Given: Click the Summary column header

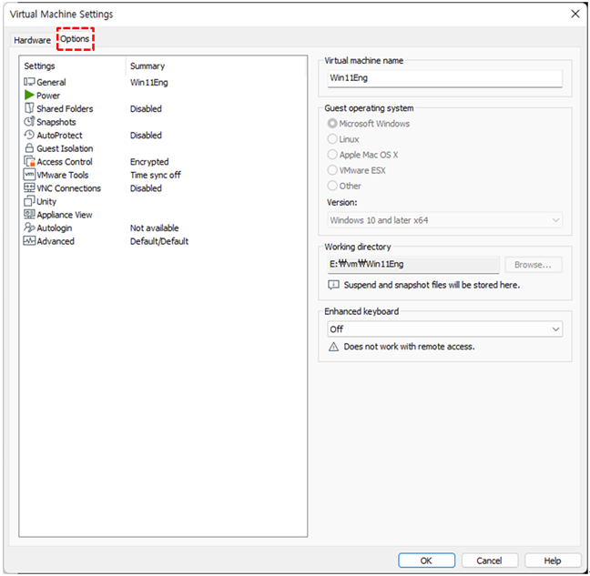Looking at the screenshot, I should pos(147,66).
